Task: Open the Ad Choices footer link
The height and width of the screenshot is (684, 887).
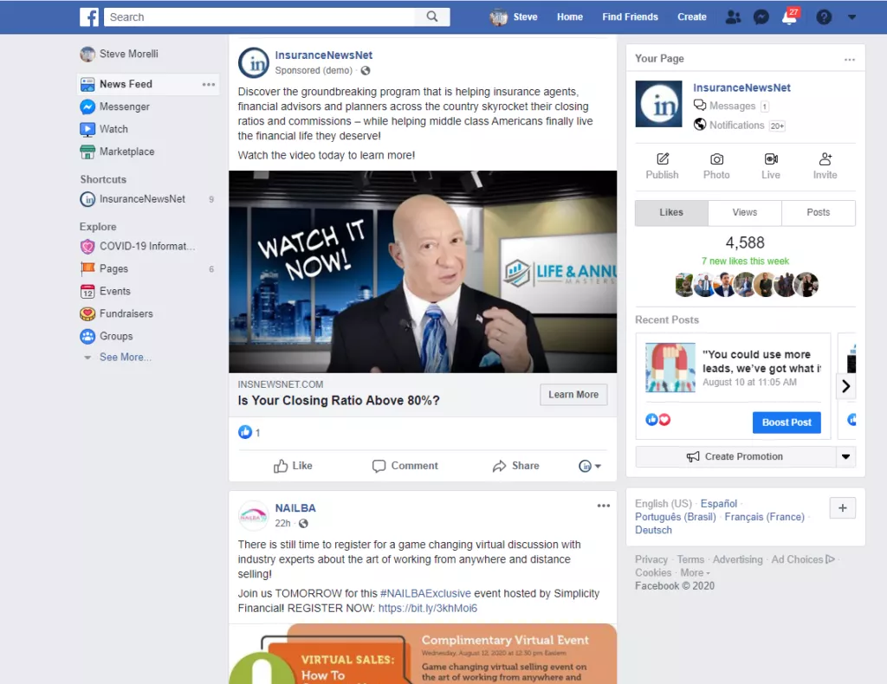Action: [803, 559]
